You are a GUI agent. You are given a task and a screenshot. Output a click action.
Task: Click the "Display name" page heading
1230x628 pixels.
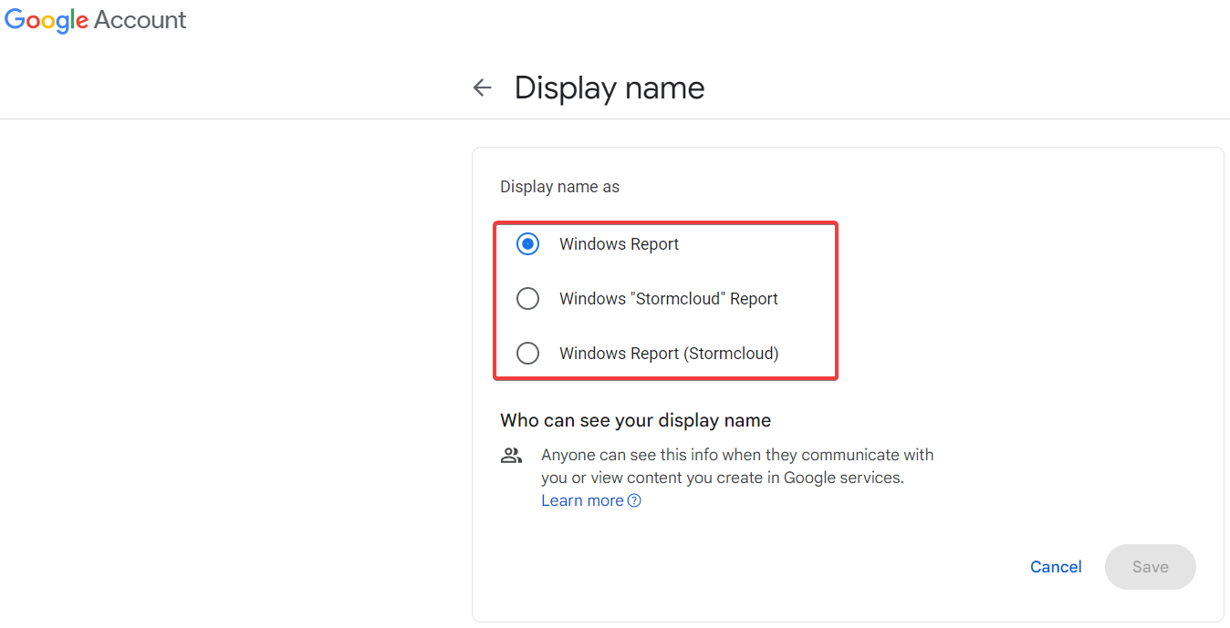610,88
